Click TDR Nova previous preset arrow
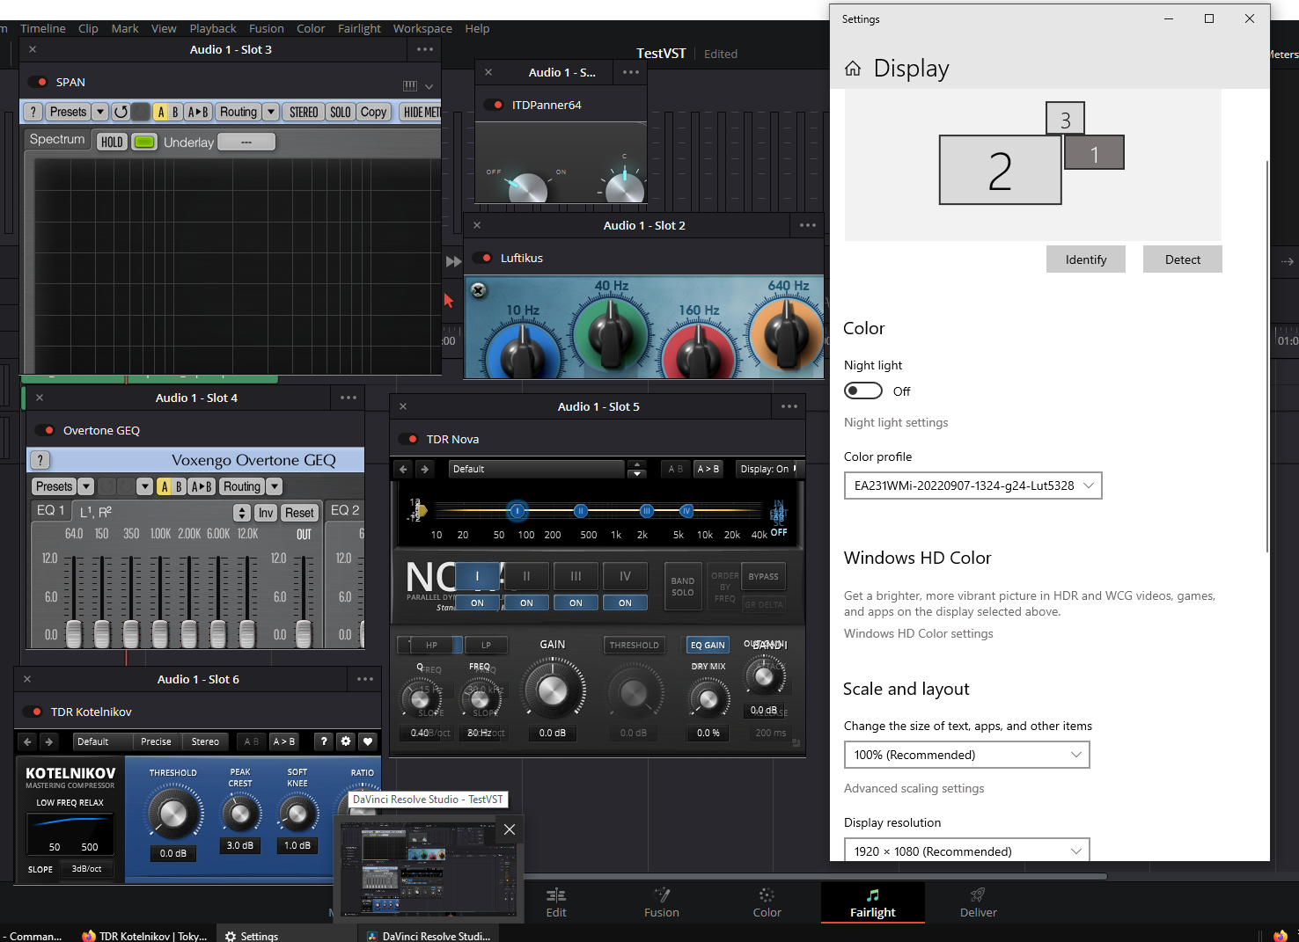The image size is (1299, 942). pyautogui.click(x=404, y=469)
